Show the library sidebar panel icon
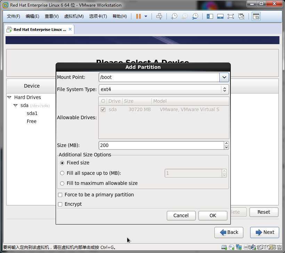This screenshot has height=253, width=285. (210, 16)
